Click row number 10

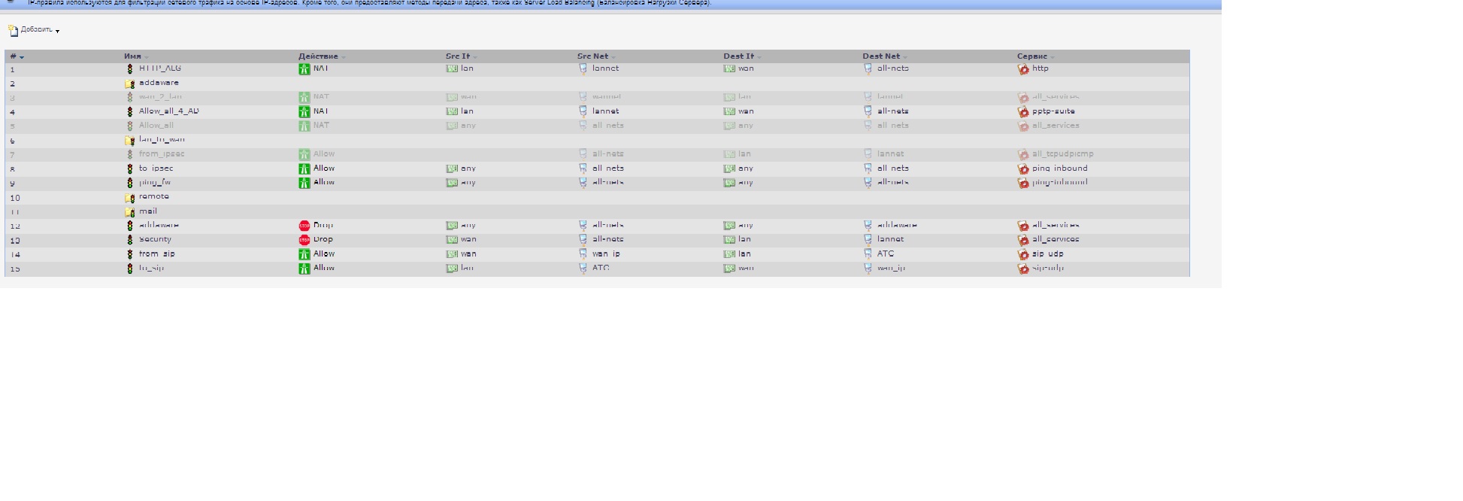click(15, 199)
